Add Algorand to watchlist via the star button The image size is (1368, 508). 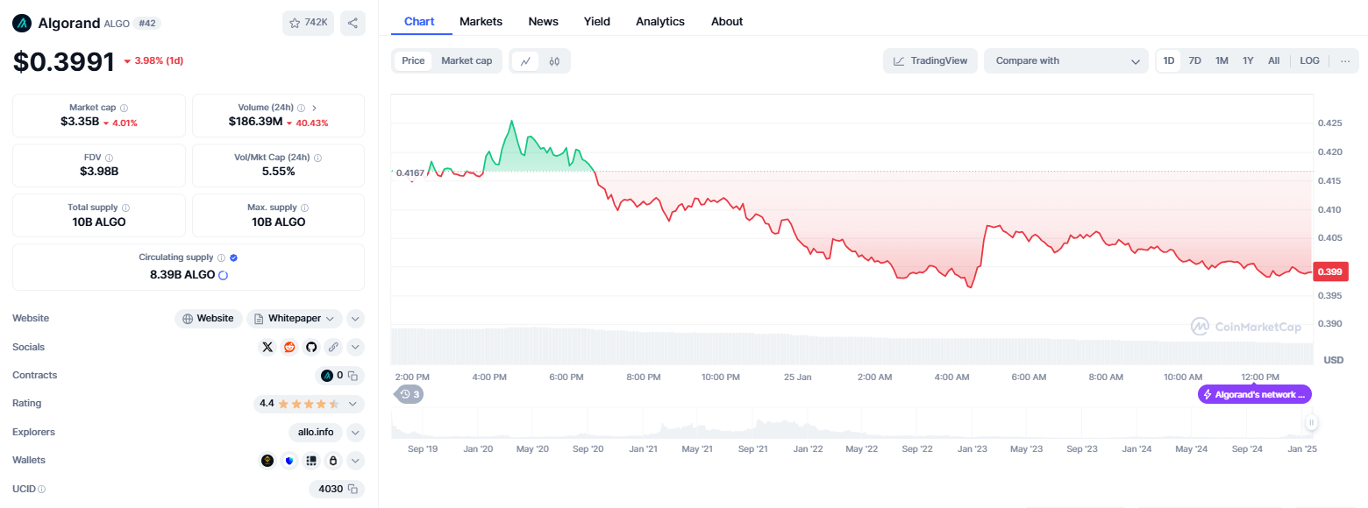[x=308, y=24]
